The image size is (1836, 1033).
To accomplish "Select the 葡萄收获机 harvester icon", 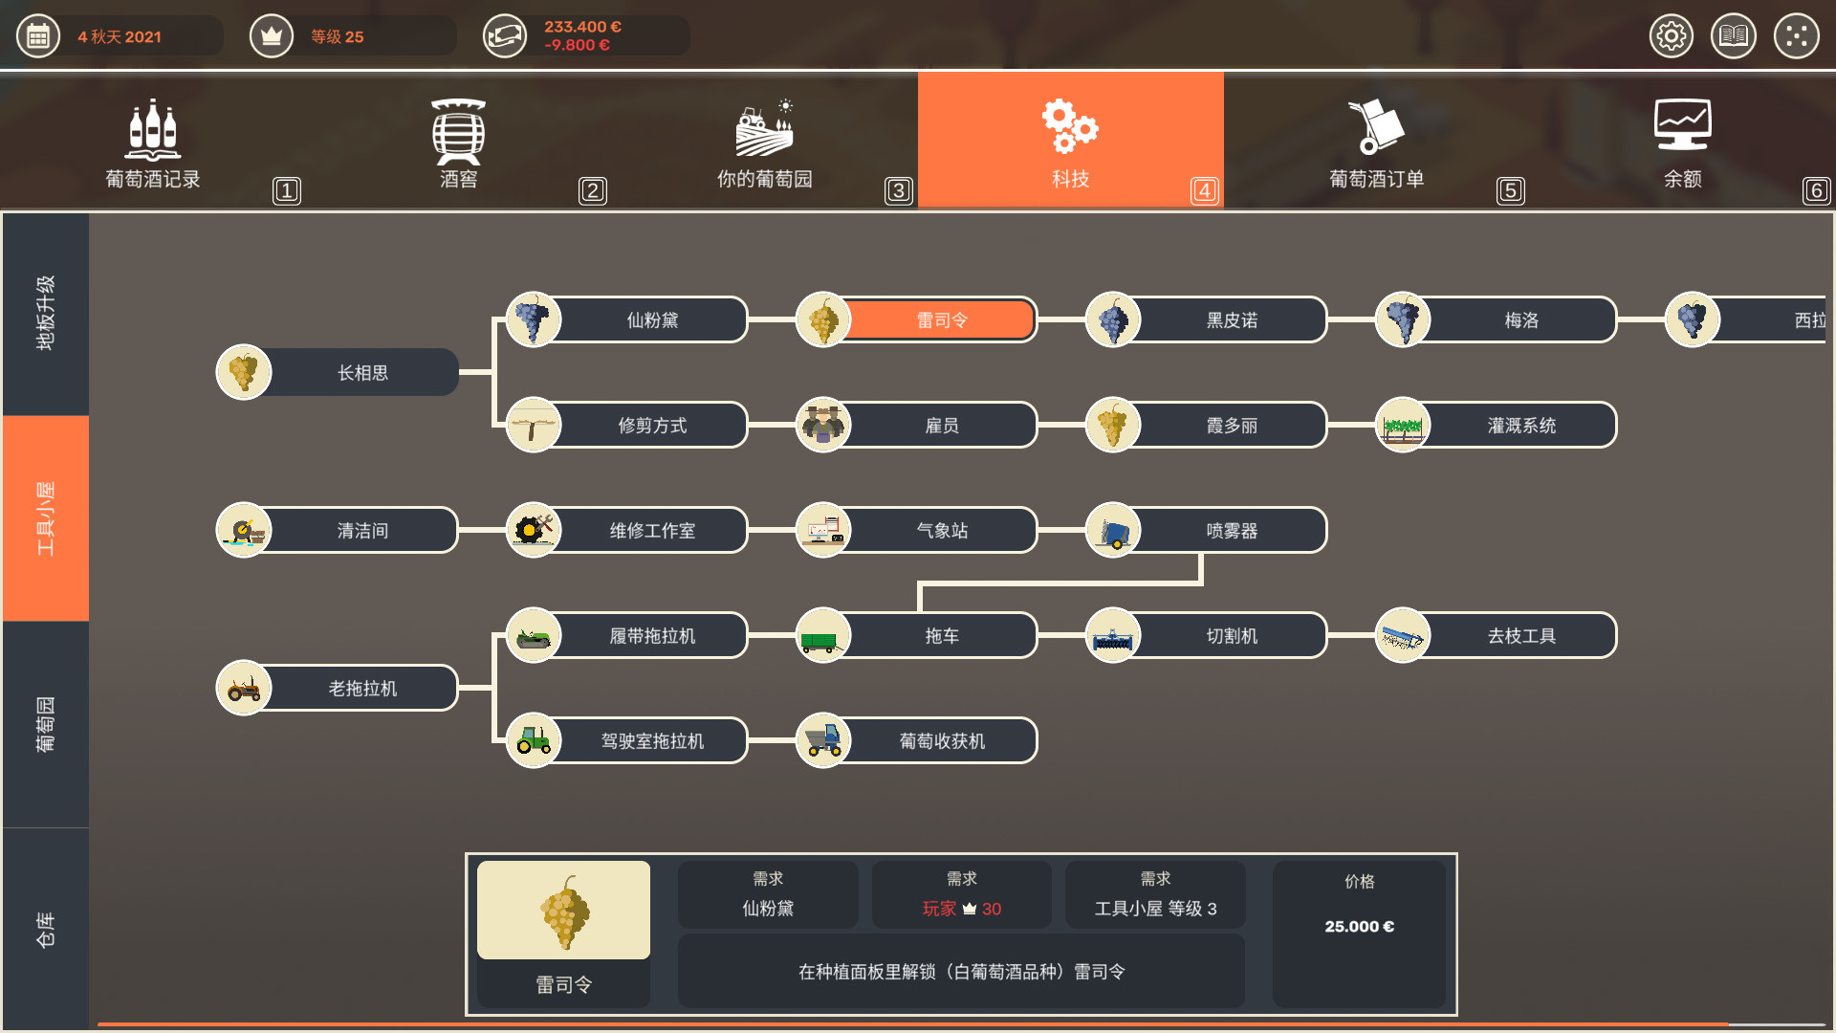I will click(x=823, y=740).
